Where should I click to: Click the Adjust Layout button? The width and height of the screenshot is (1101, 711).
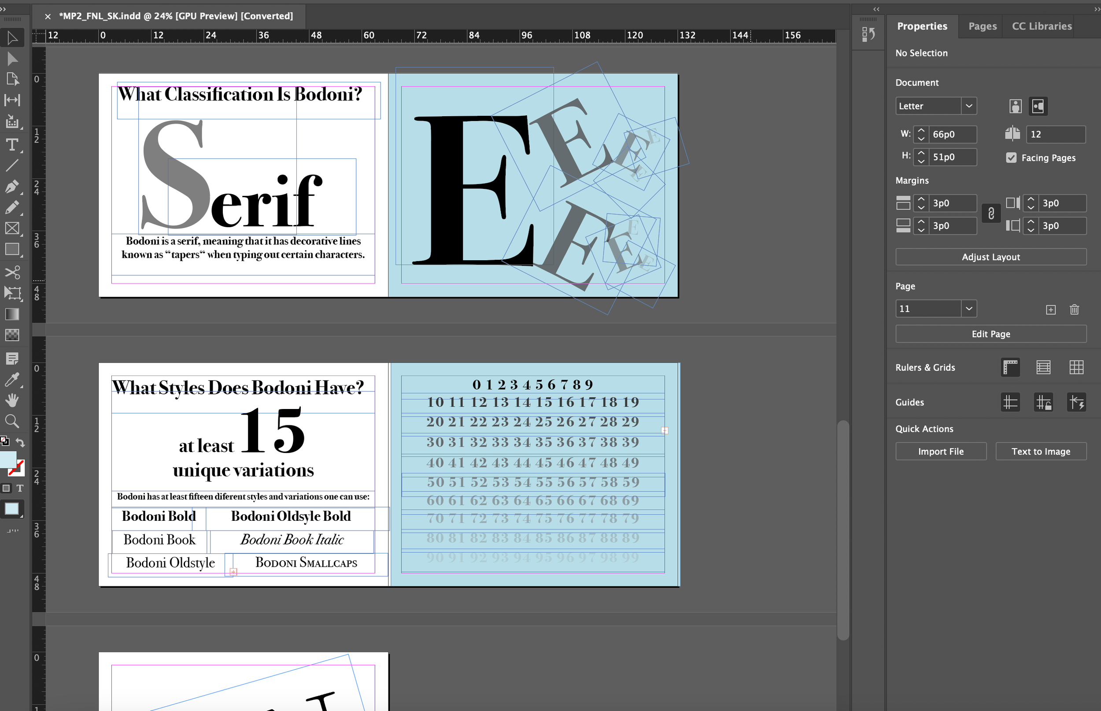coord(990,257)
